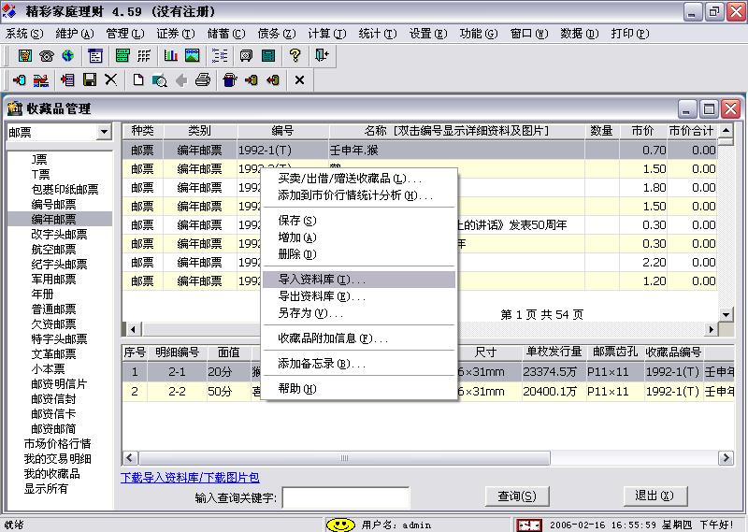Open the bar chart statistics icon
The height and width of the screenshot is (532, 748).
coord(171,56)
